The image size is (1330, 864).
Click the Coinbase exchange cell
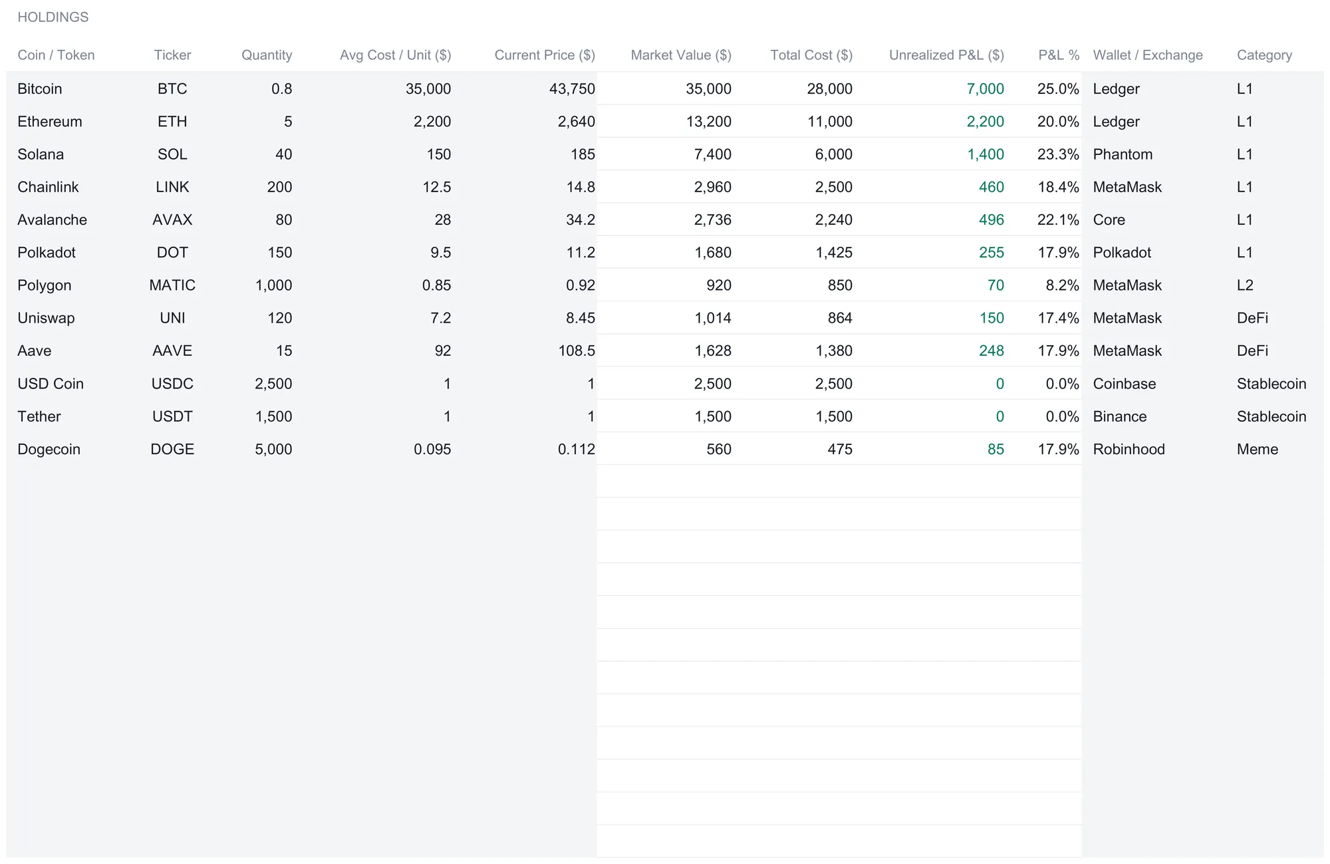click(x=1125, y=384)
